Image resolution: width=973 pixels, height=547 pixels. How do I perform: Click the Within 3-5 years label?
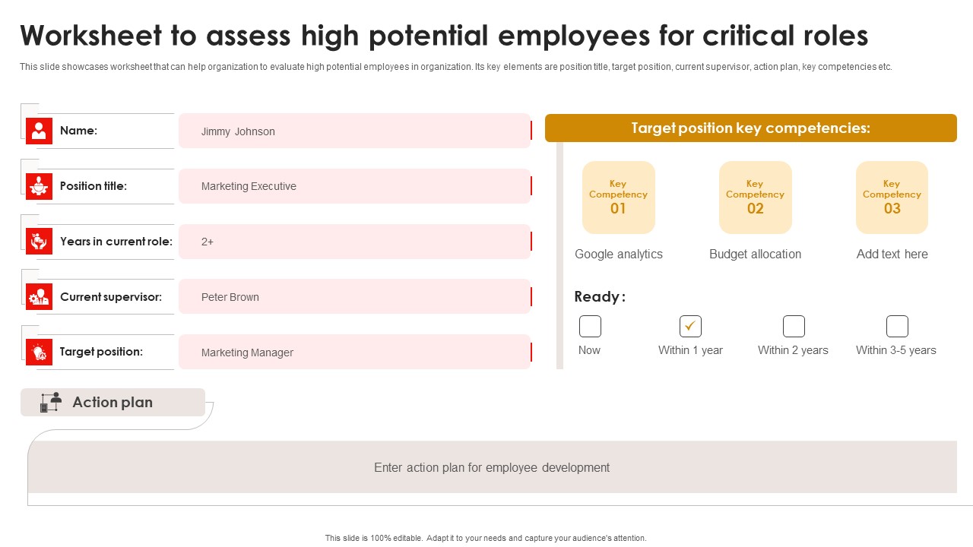pos(896,350)
